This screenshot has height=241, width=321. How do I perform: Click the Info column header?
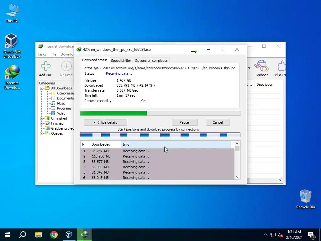pos(176,144)
